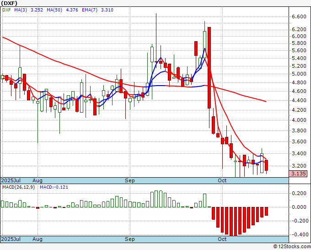Click the tallest red candlestick in late September
The image size is (311, 250).
click(x=209, y=67)
